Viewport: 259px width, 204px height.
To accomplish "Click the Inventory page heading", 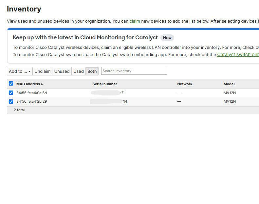I will coord(24,9).
